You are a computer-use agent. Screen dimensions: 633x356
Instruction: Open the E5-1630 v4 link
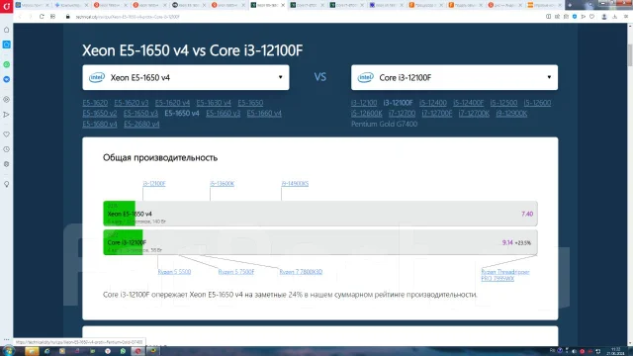(214, 103)
